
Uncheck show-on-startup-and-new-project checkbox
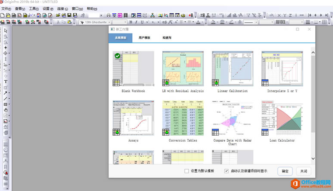(x=227, y=171)
